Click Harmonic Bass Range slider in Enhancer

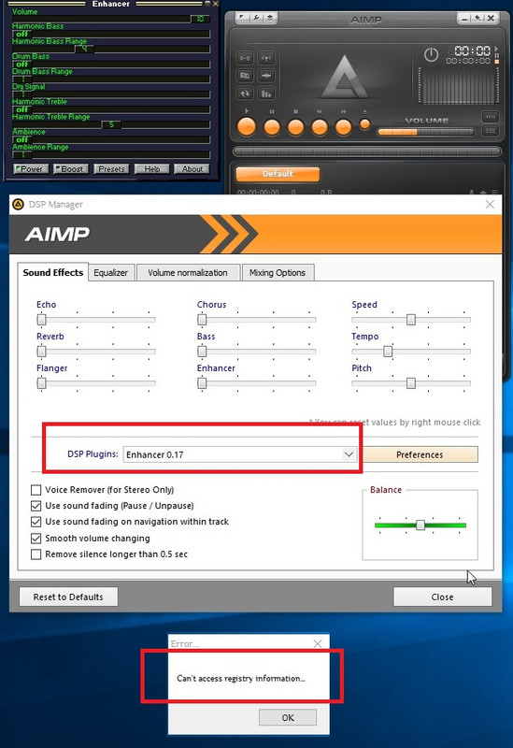point(110,49)
